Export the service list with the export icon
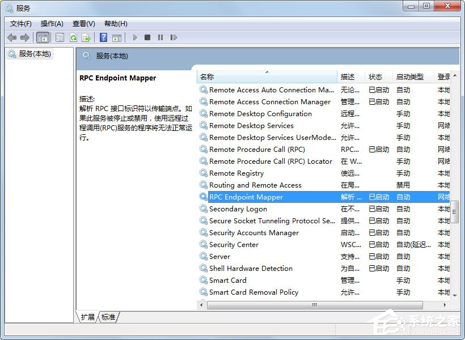The image size is (465, 340). click(86, 37)
